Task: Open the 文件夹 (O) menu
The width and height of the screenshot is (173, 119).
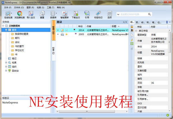Action: [x=19, y=7]
